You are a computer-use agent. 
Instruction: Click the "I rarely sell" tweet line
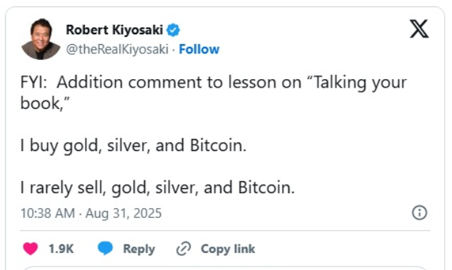point(158,188)
